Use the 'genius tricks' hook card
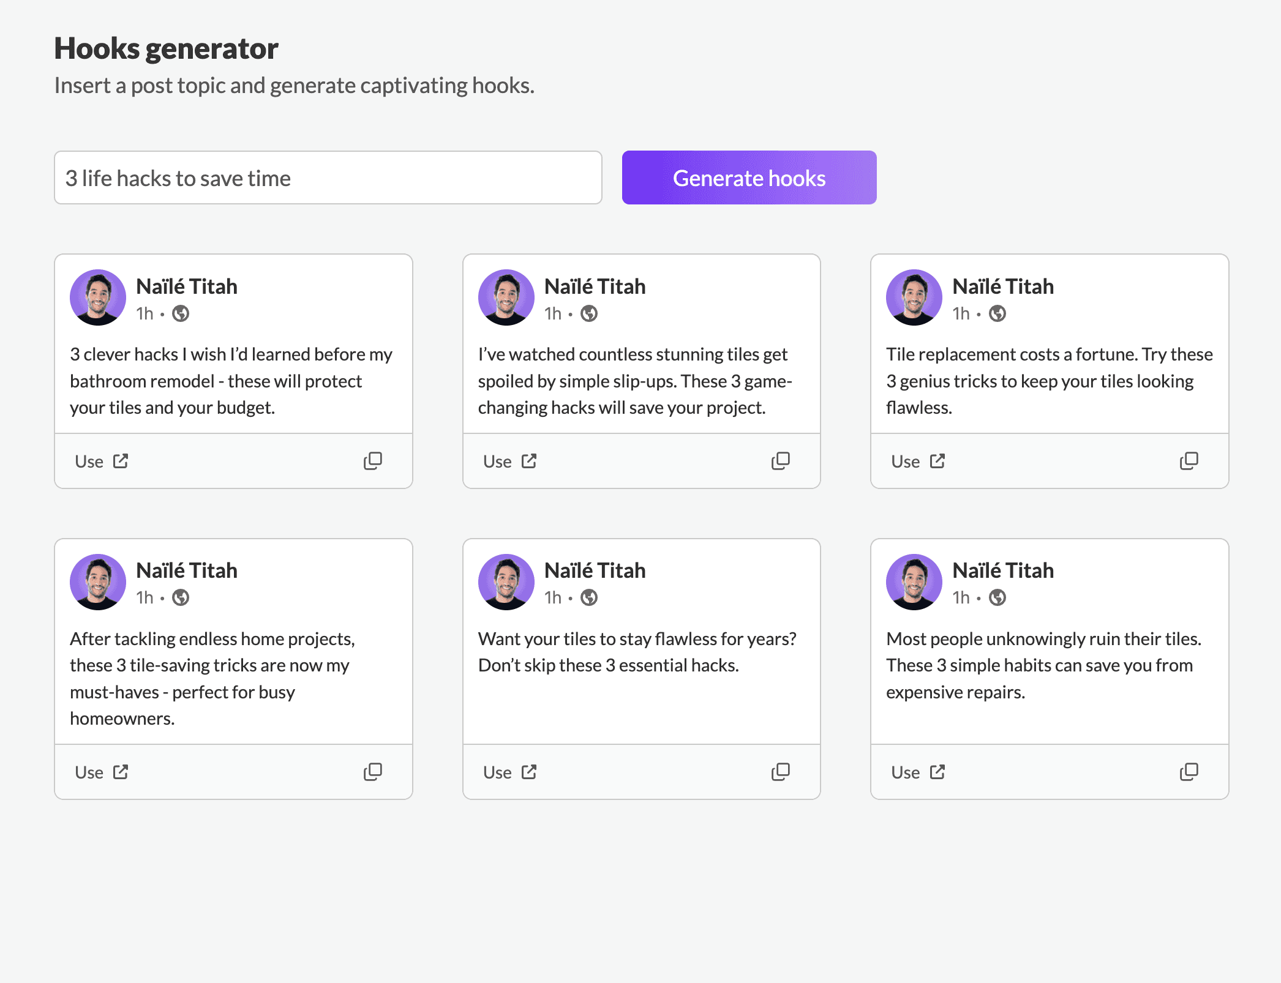This screenshot has height=983, width=1281. tap(918, 462)
